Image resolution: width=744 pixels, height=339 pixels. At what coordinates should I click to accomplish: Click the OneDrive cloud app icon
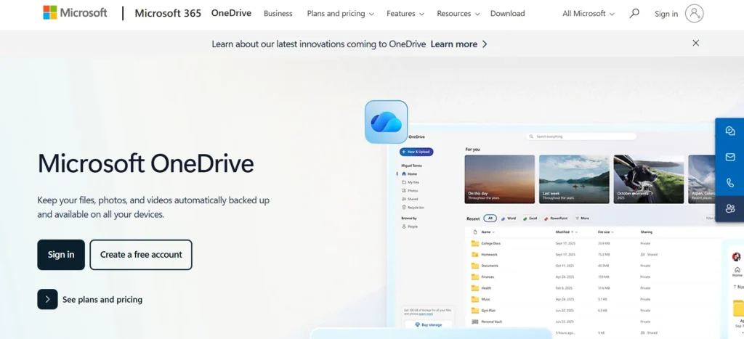[x=387, y=122]
